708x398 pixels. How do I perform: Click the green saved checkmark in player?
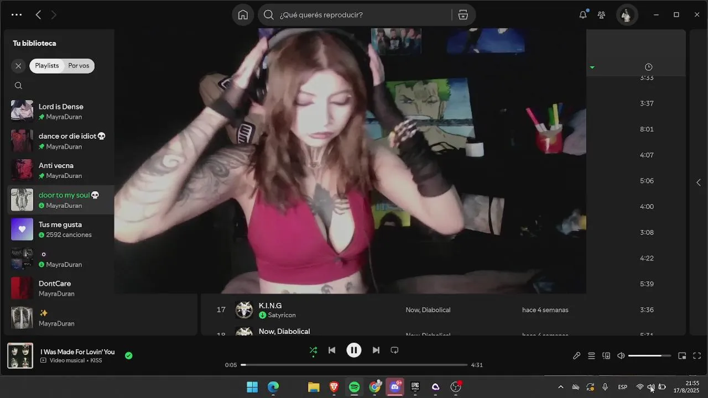(x=129, y=356)
